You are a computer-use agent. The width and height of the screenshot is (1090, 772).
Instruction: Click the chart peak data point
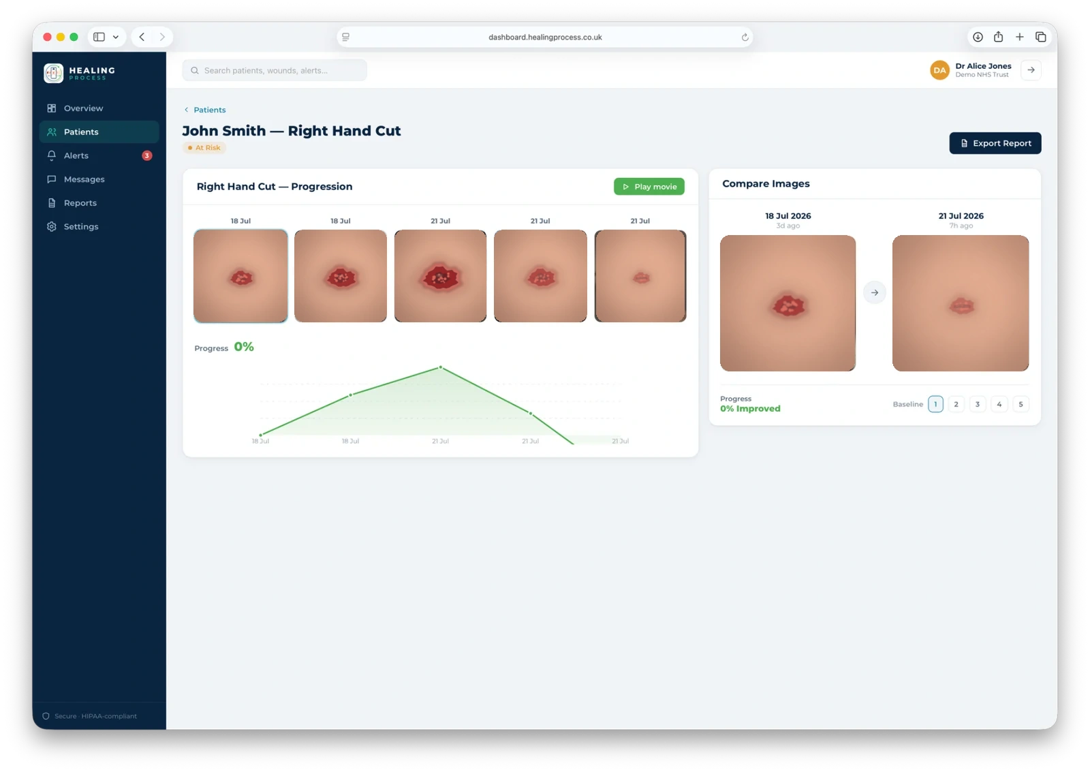[441, 367]
